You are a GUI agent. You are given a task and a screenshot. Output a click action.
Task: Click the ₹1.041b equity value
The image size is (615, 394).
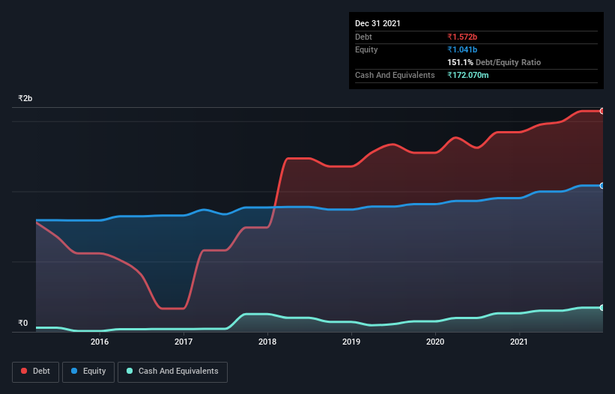[462, 49]
